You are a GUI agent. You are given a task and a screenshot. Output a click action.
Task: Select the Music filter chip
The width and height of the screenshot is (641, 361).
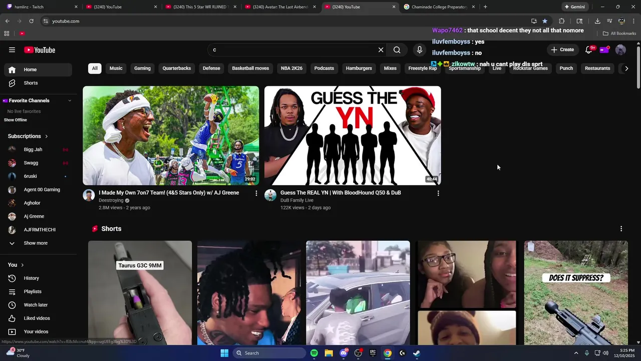point(116,68)
